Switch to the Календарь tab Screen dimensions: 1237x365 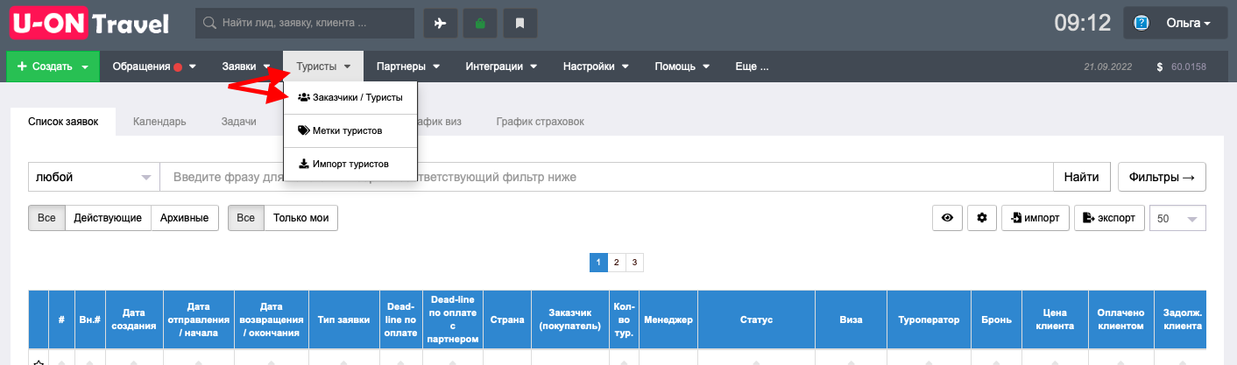[x=159, y=122]
